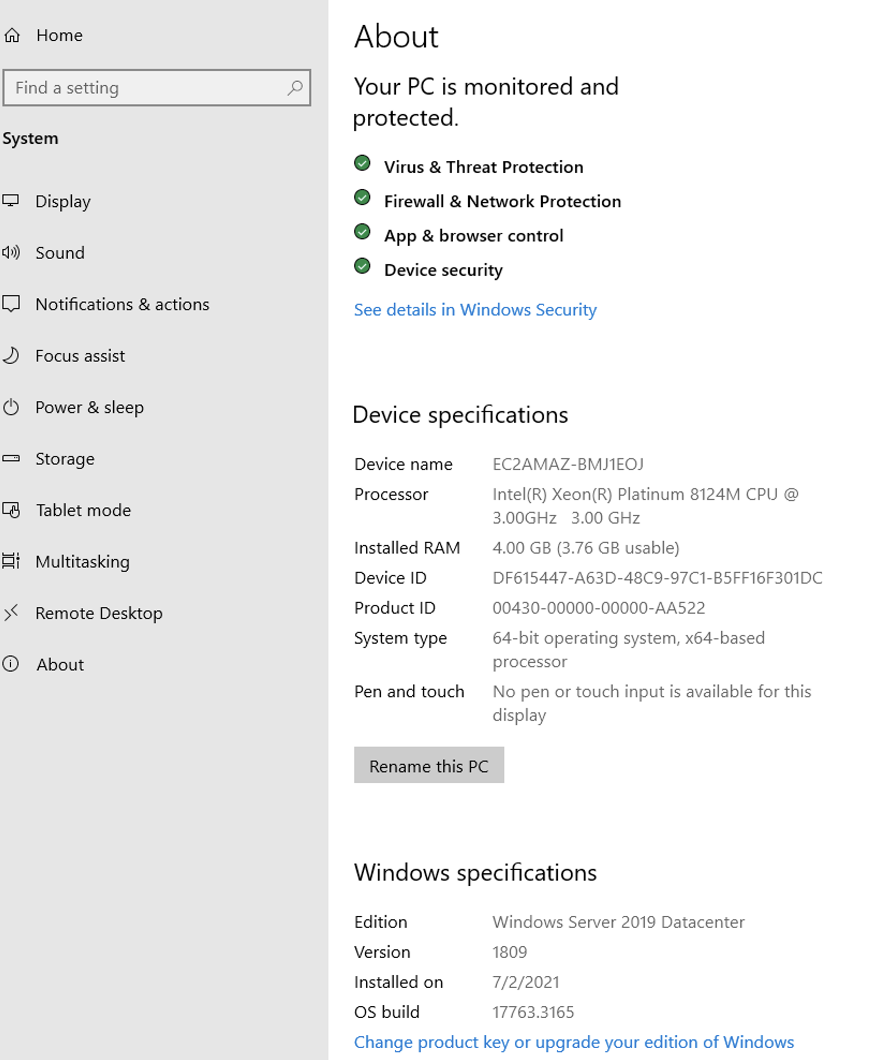Focus the Find a setting search box

point(157,87)
